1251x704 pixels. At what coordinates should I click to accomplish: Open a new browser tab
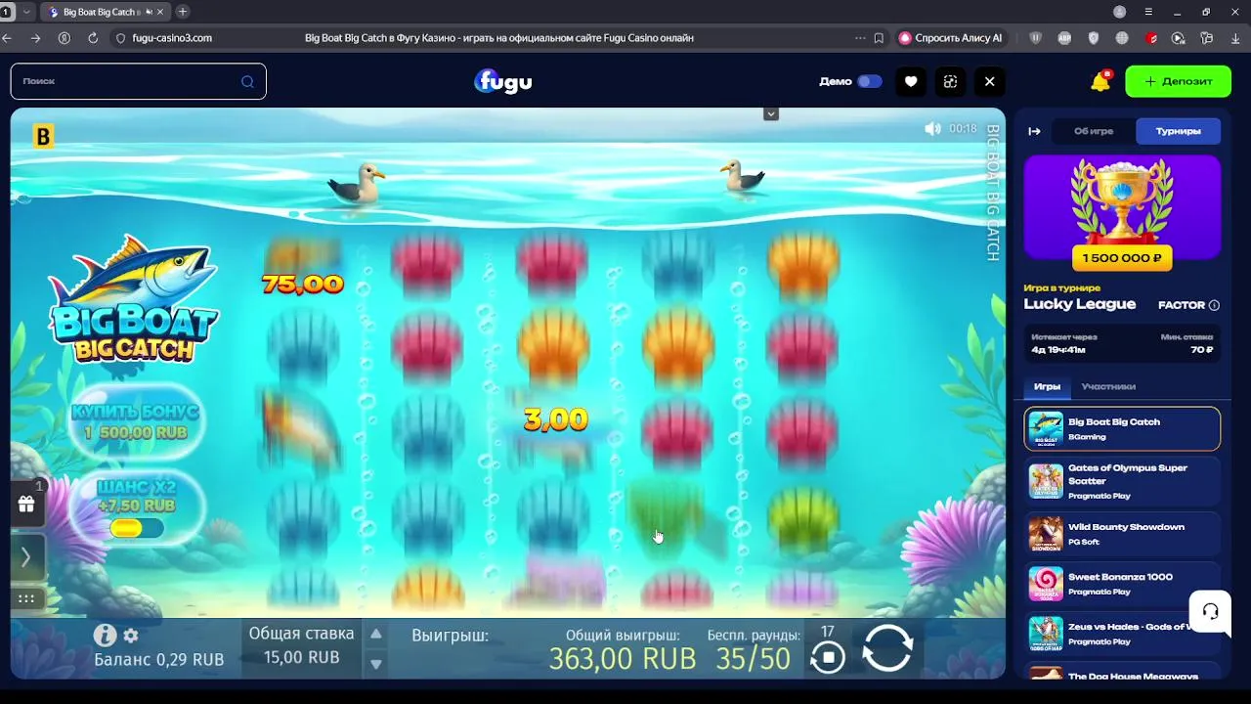coord(182,12)
